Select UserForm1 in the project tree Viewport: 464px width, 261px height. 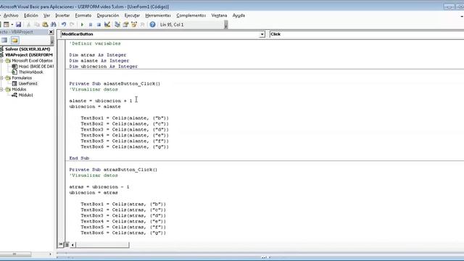[28, 83]
